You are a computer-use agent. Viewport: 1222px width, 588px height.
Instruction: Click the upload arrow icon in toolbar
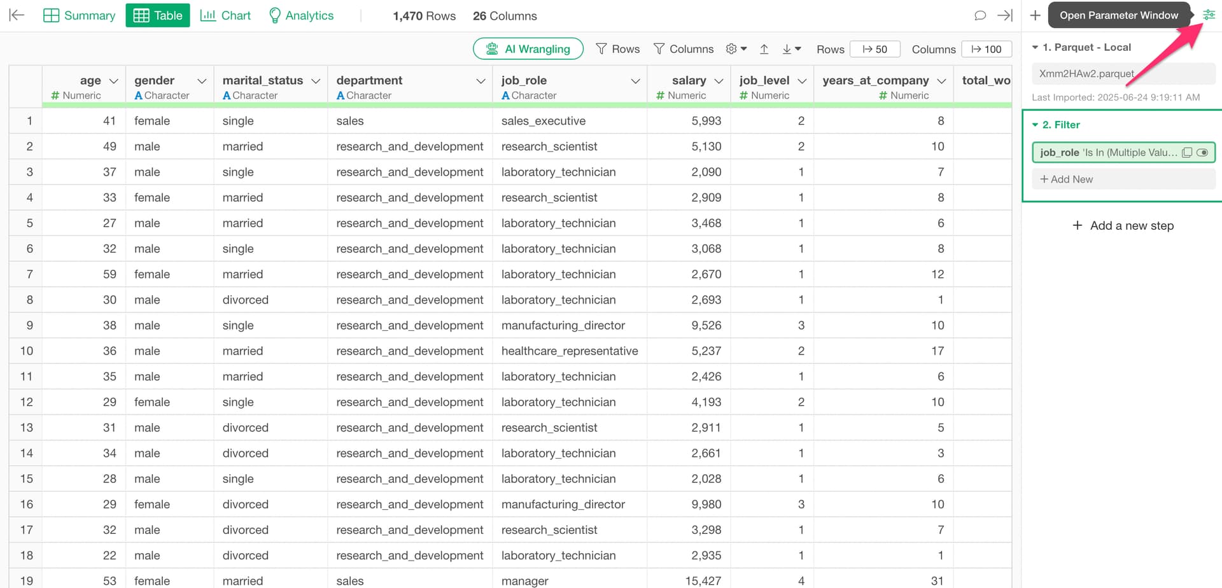764,49
